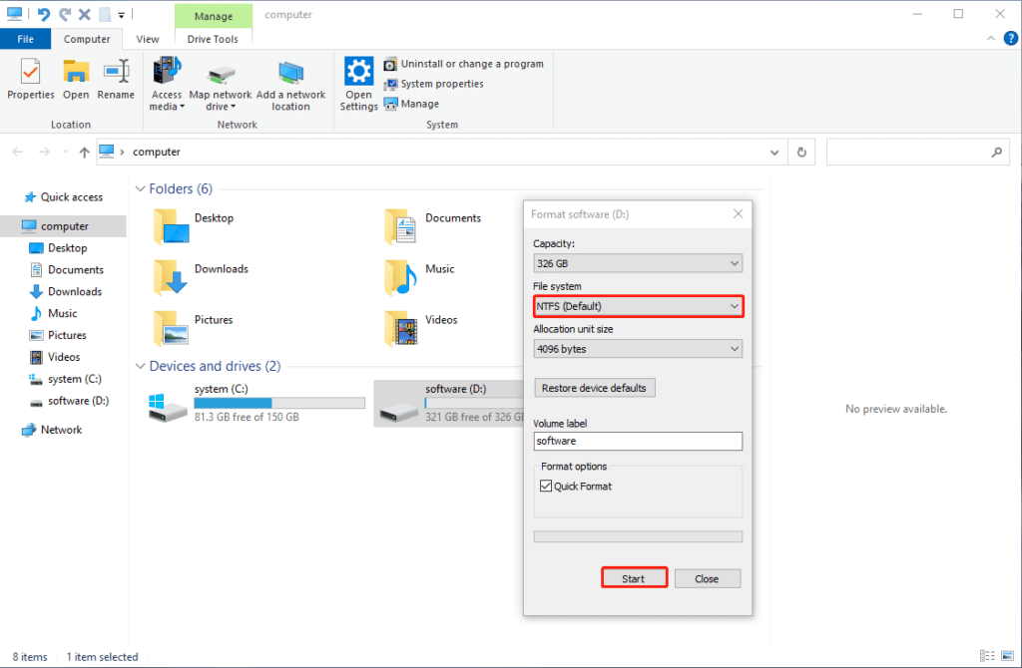The image size is (1022, 668).
Task: Select software (D:) in navigation pane
Action: (x=69, y=401)
